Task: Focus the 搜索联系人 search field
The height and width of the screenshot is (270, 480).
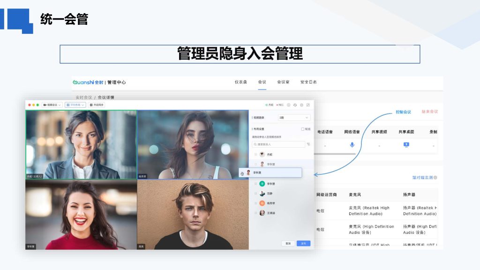Action: pyautogui.click(x=278, y=144)
